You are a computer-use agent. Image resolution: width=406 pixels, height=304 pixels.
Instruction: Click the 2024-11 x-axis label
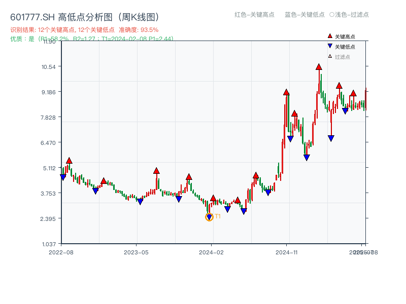point(286,252)
